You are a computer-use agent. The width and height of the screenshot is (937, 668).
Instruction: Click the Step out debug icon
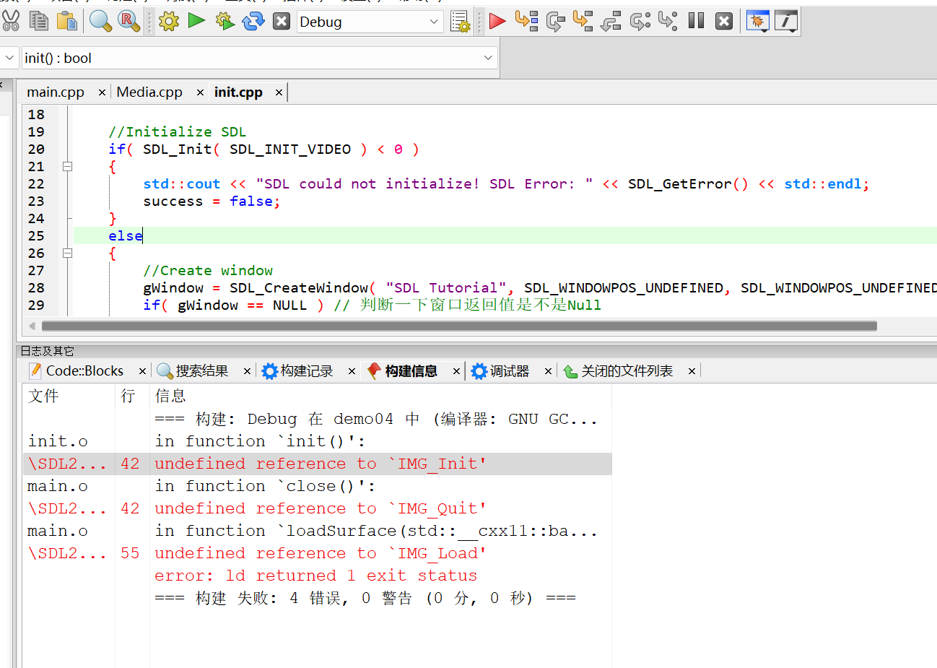611,22
